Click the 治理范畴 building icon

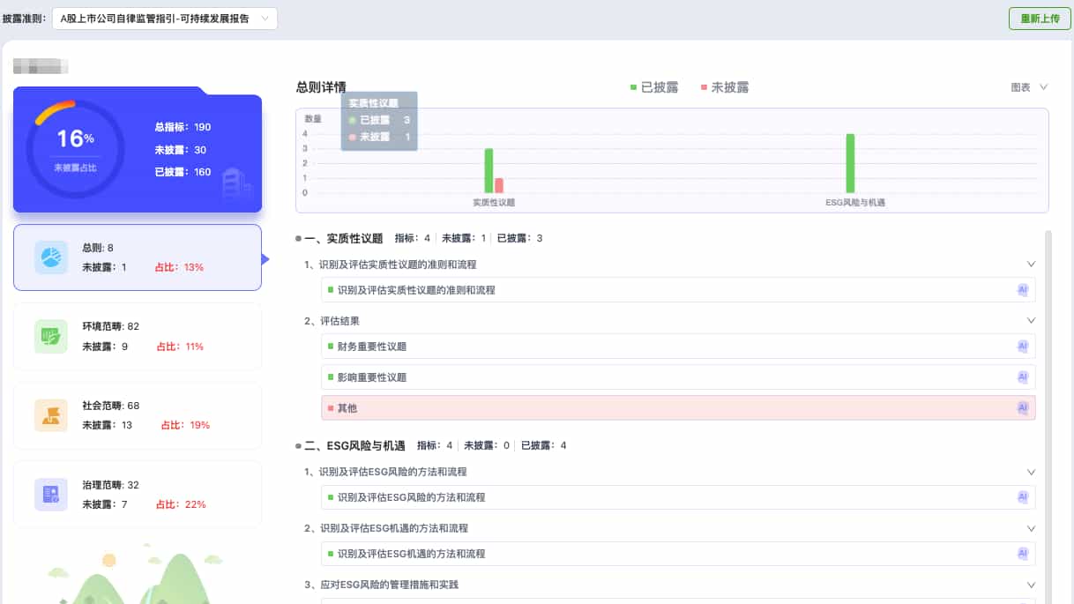click(x=50, y=493)
